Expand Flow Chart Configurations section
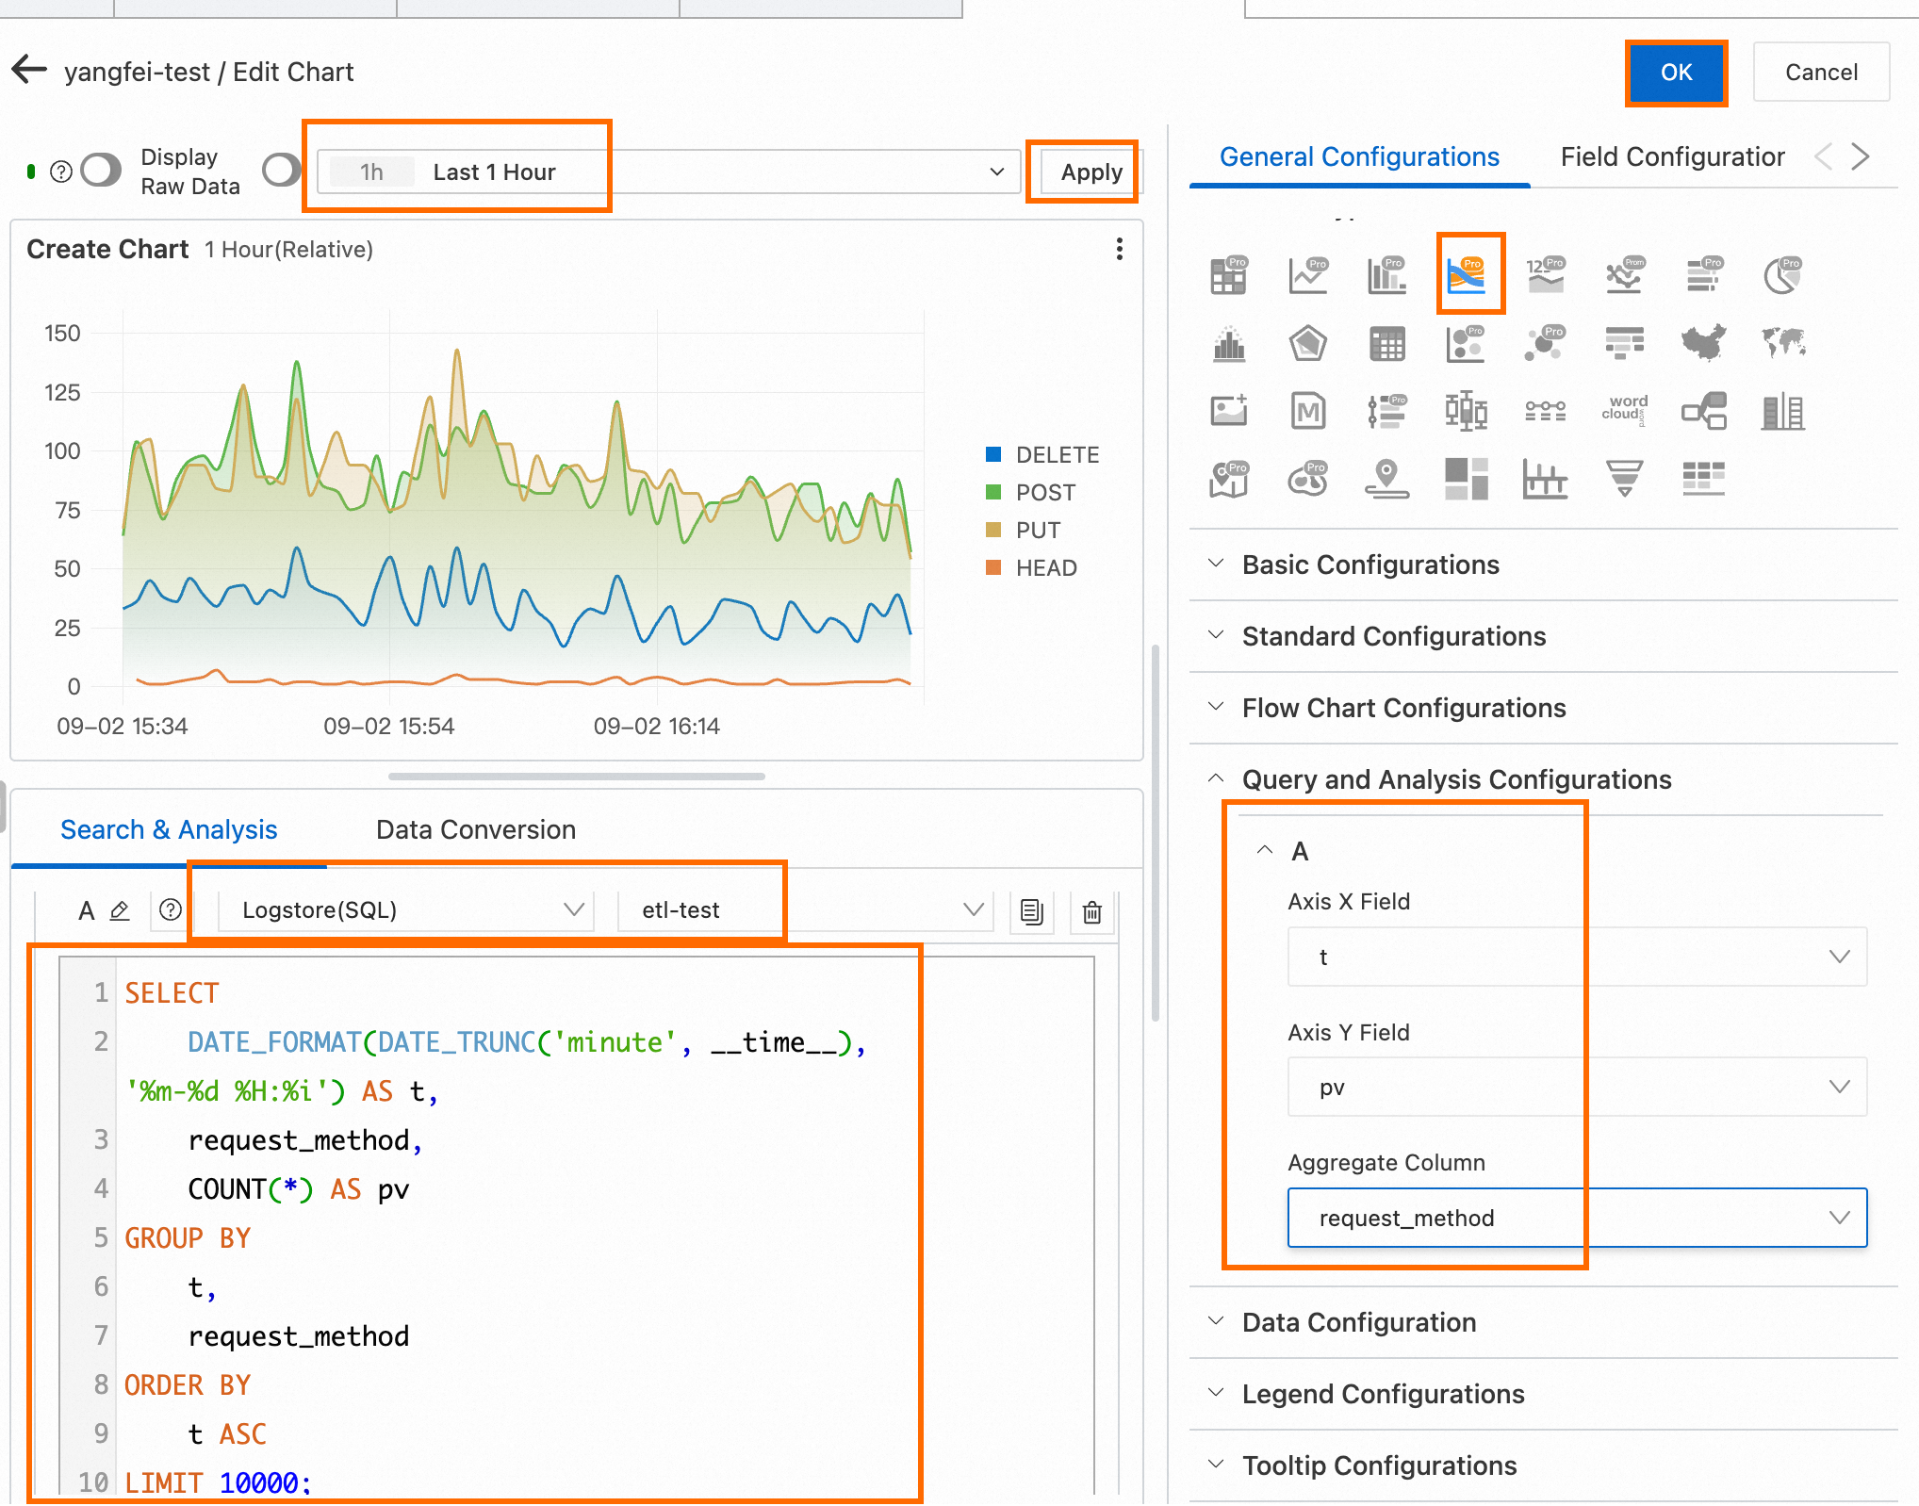 pos(1544,708)
